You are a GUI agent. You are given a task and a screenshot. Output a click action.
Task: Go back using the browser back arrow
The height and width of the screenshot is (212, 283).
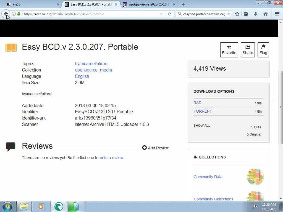[6, 14]
